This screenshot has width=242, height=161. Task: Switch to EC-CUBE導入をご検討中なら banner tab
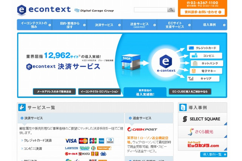pos(190,91)
